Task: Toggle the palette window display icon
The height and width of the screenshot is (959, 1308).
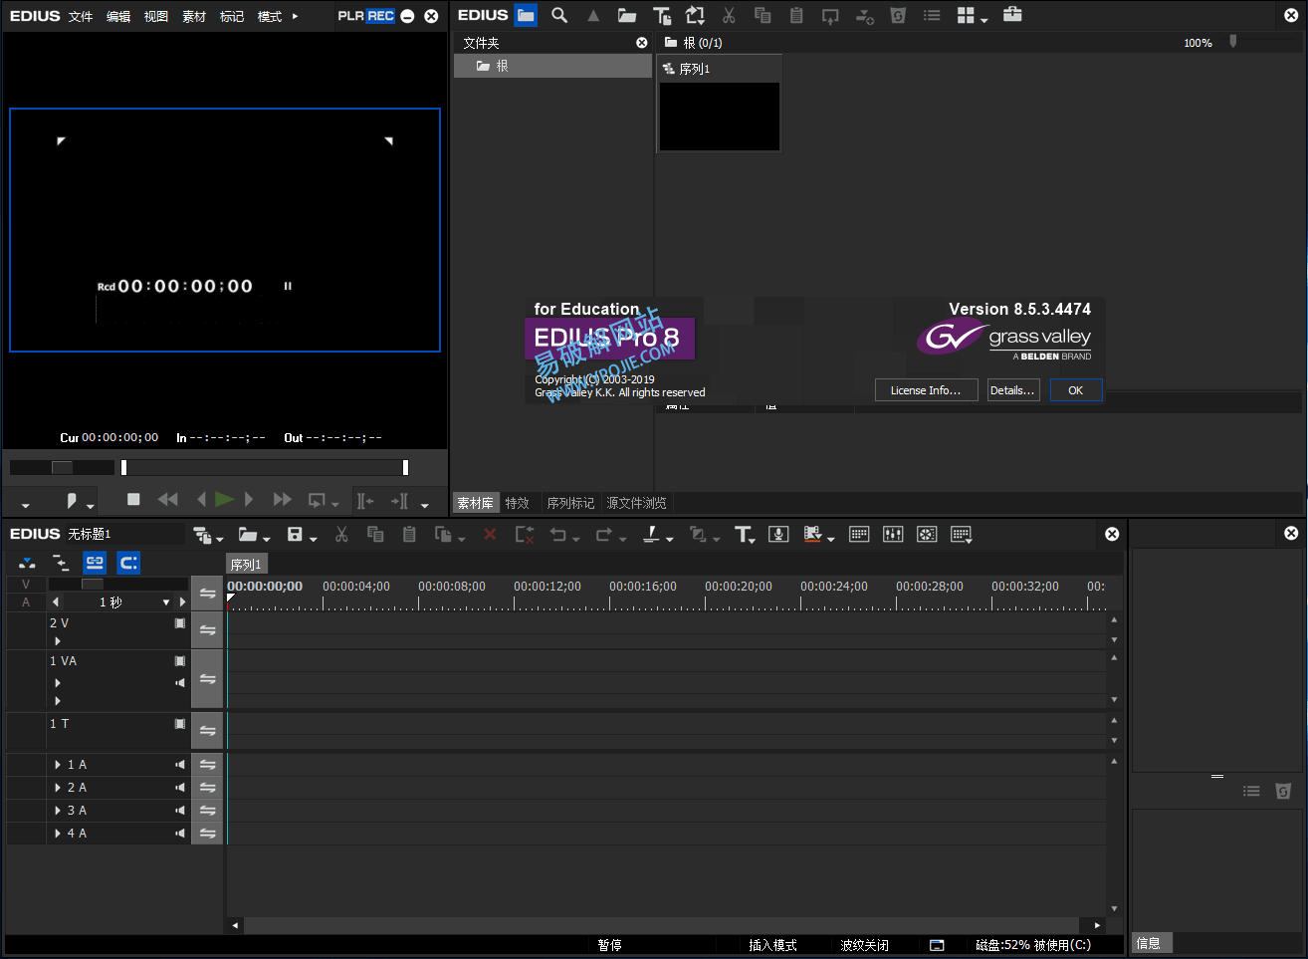Action: click(960, 535)
